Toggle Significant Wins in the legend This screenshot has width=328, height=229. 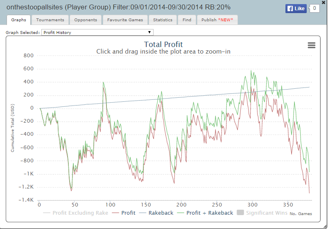(262, 213)
